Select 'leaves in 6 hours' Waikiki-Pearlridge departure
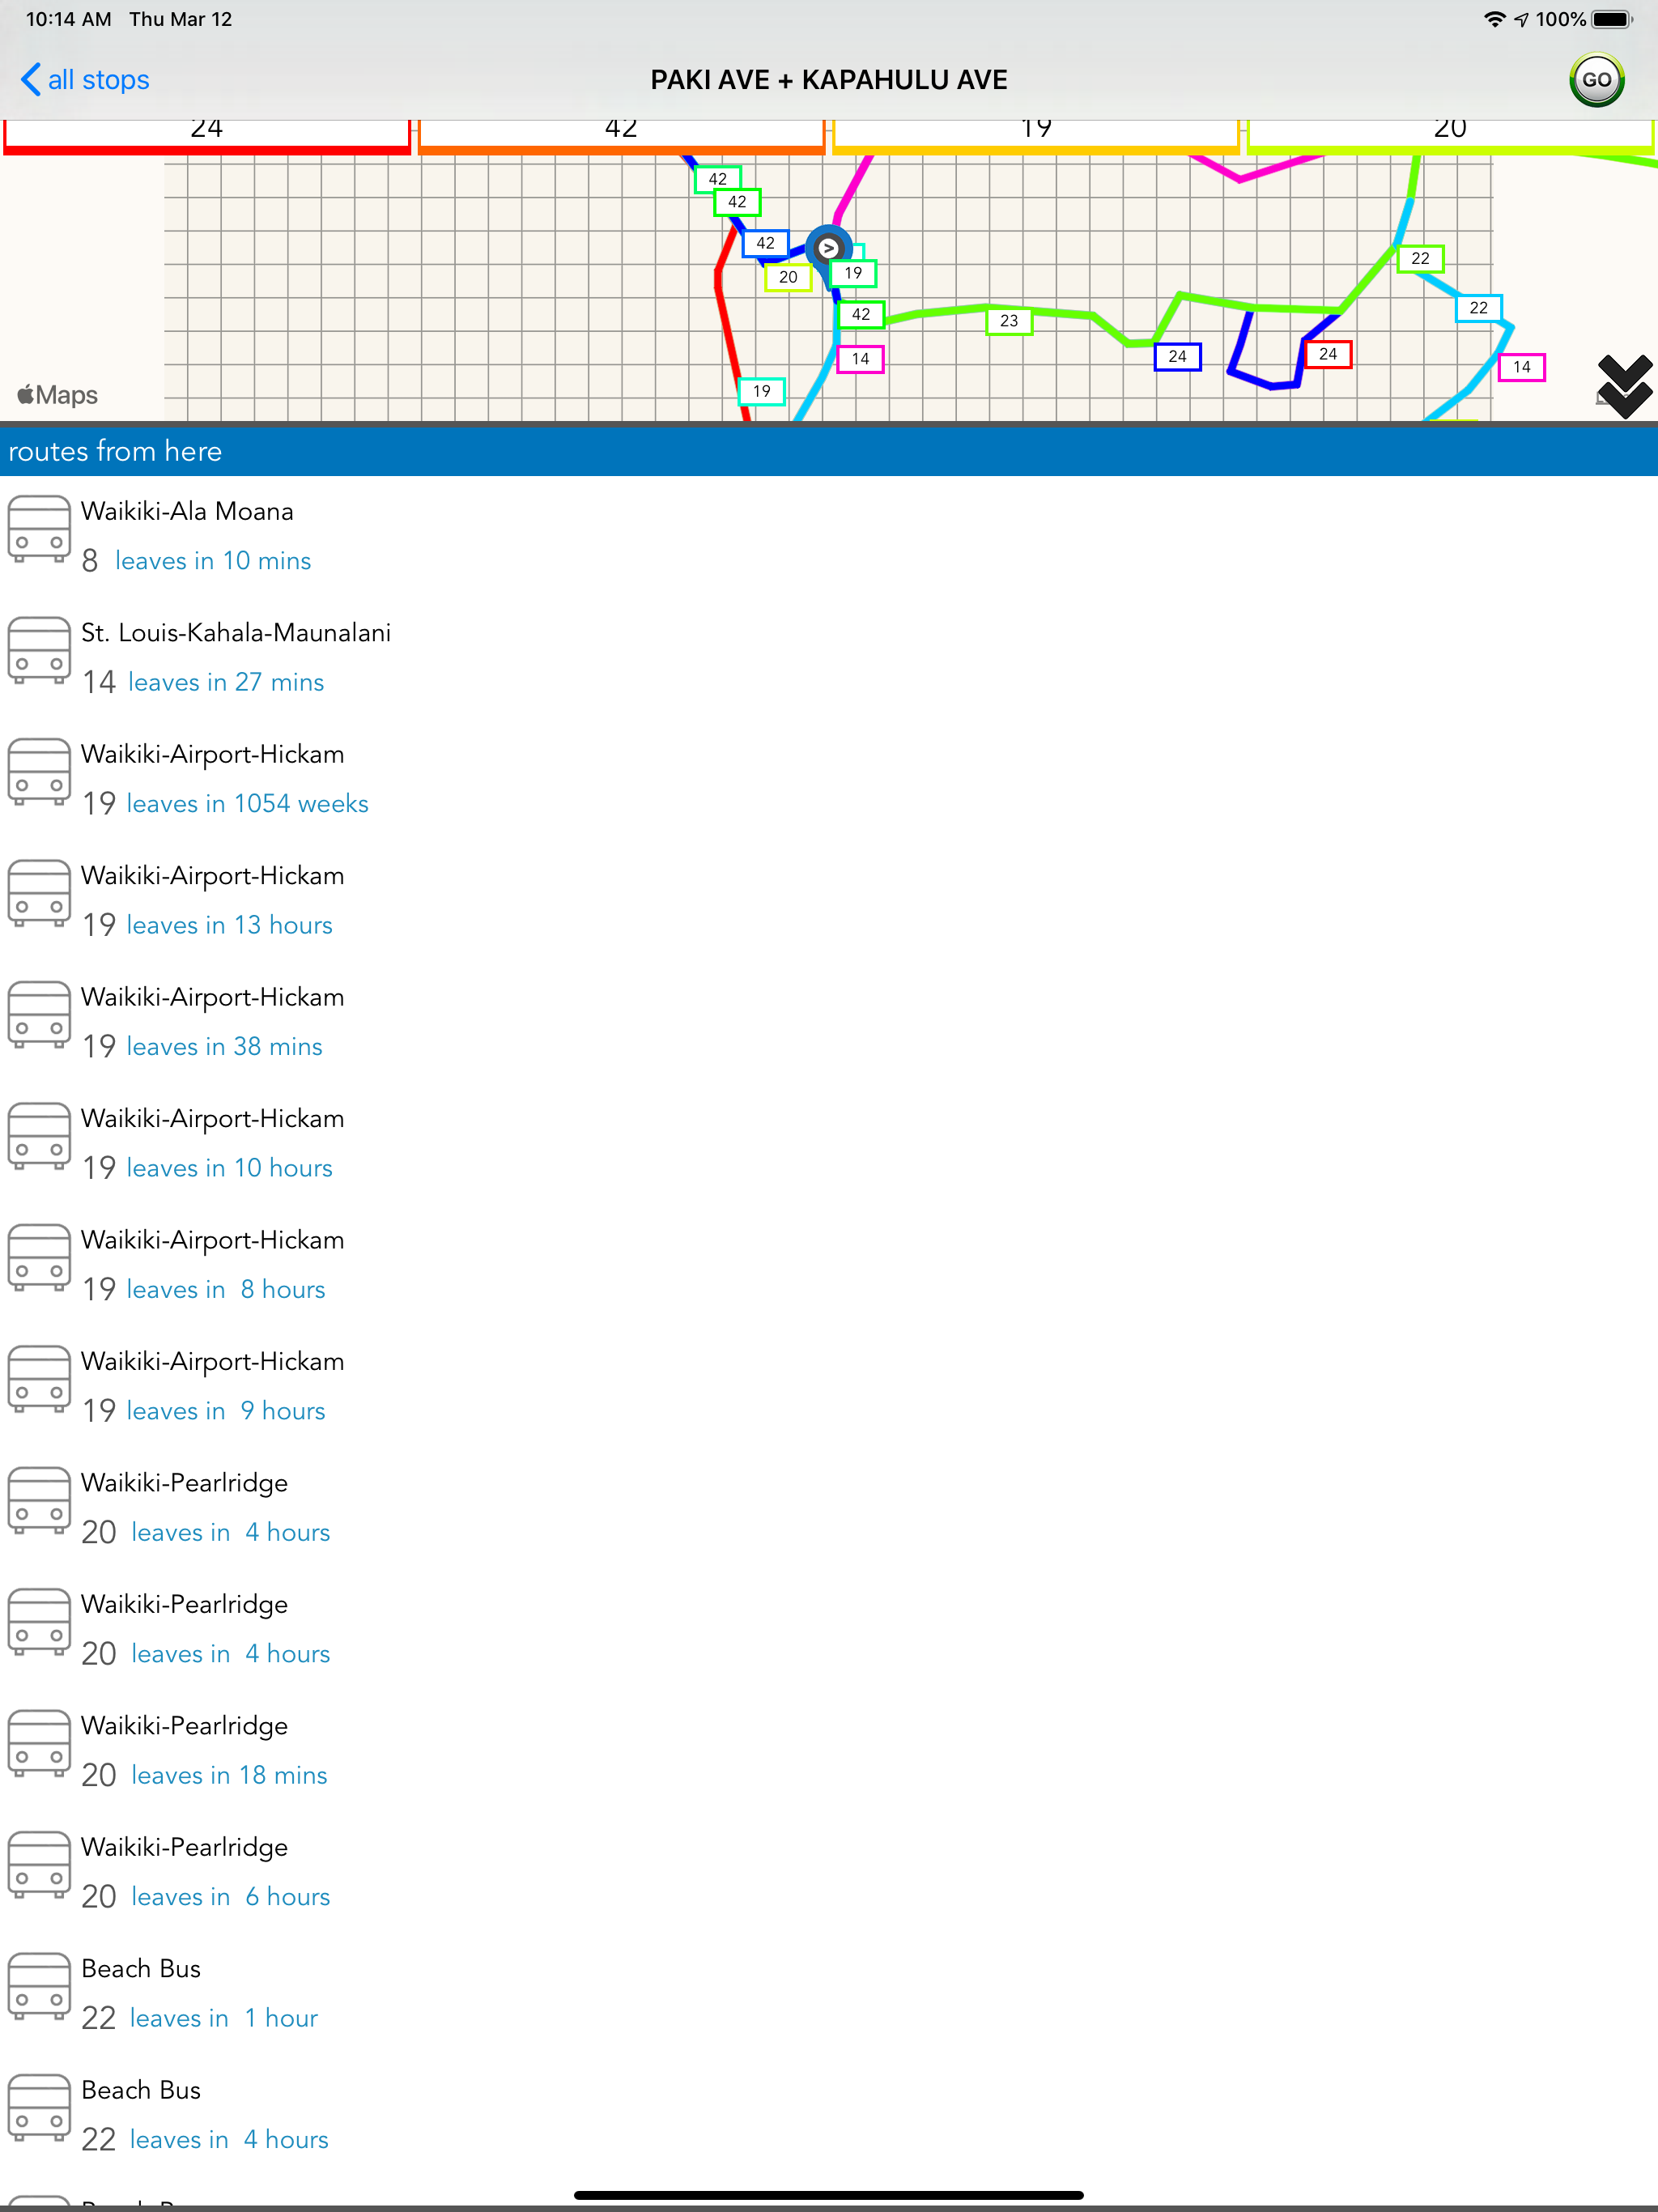1658x2212 pixels. coord(231,1897)
